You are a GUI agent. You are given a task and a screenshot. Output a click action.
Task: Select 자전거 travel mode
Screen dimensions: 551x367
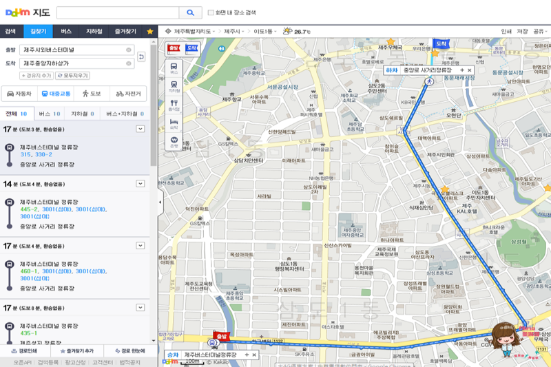click(128, 94)
